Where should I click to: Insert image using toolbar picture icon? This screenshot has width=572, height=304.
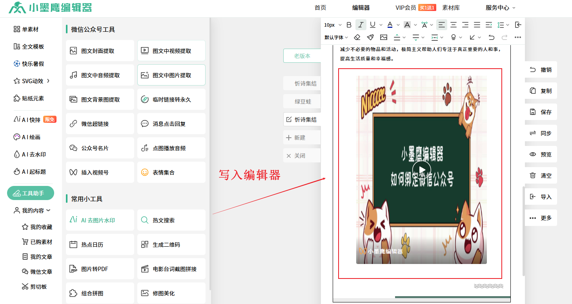(384, 37)
